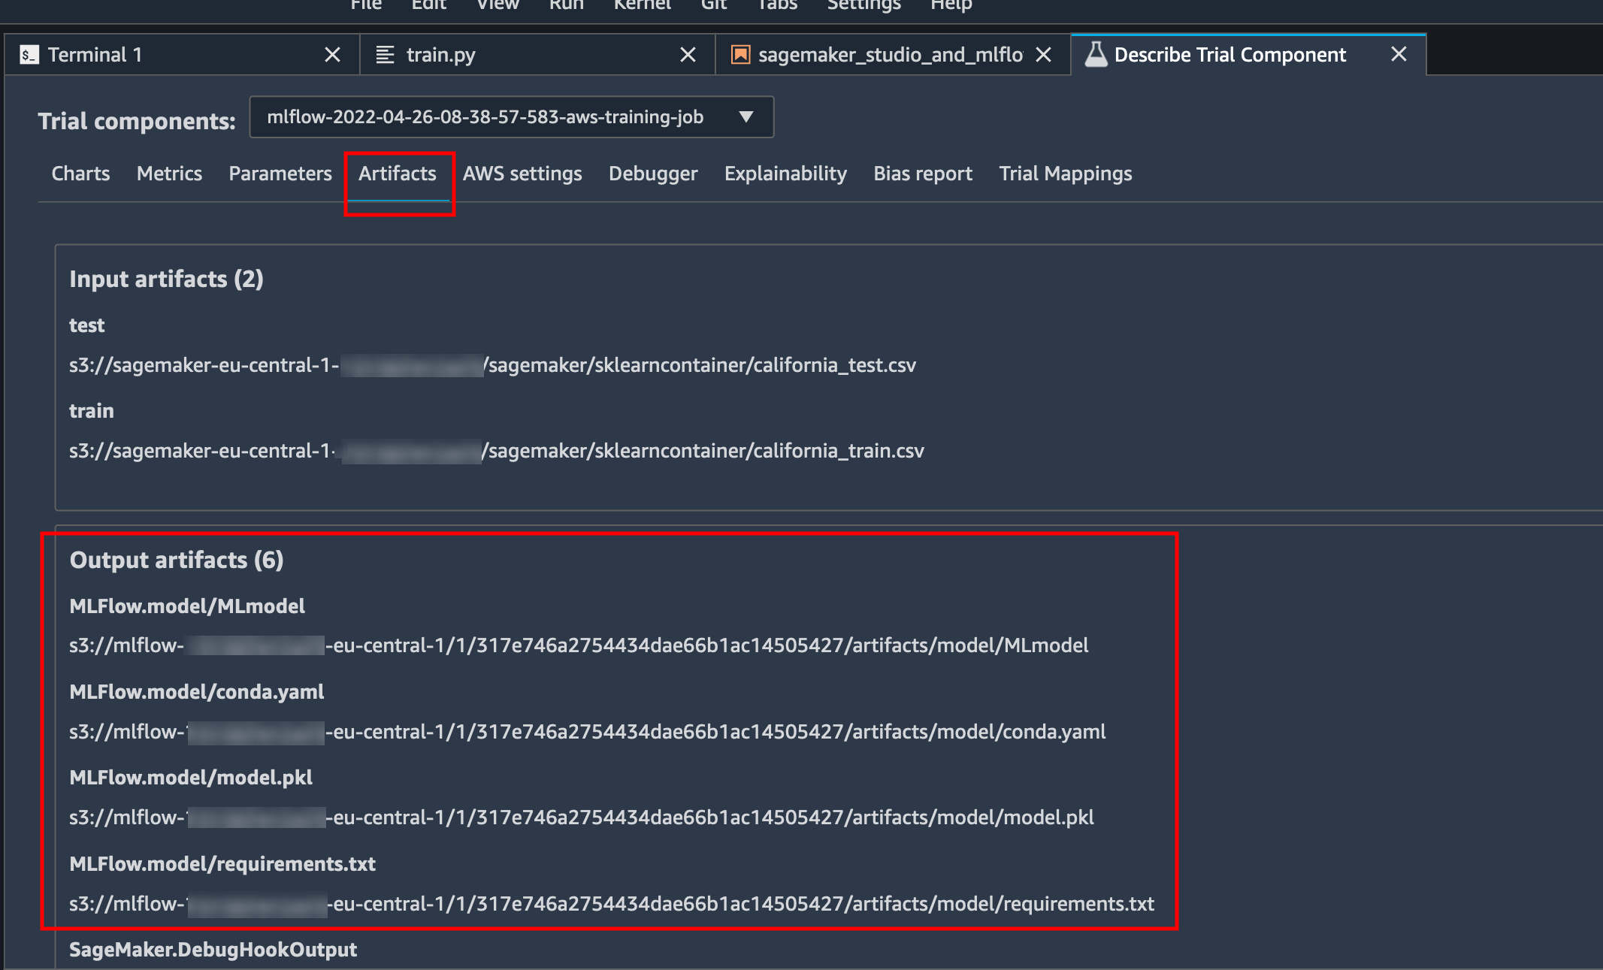This screenshot has height=970, width=1603.
Task: Click the 'train' input artifact label
Action: [91, 411]
